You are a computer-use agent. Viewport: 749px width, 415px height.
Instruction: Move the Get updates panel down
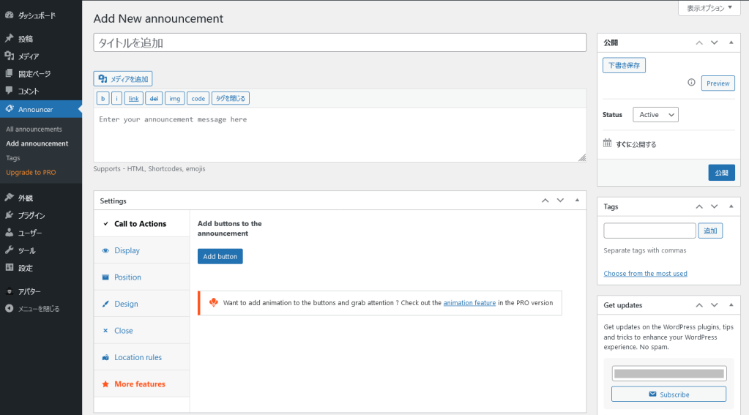click(714, 305)
